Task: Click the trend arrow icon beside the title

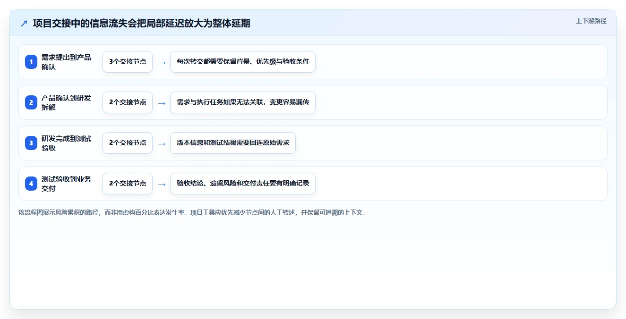Action: click(x=24, y=23)
